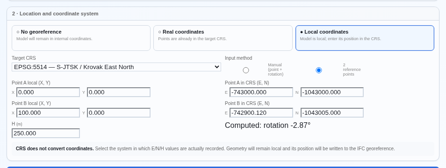The height and width of the screenshot is (168, 446).
Task: Click the CRS does not convert coordinates note
Action: (x=223, y=149)
